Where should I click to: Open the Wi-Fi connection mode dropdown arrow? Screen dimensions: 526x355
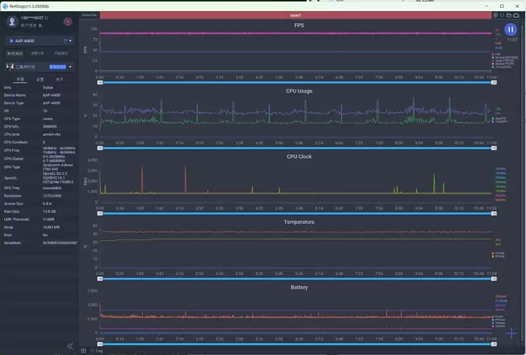click(70, 41)
